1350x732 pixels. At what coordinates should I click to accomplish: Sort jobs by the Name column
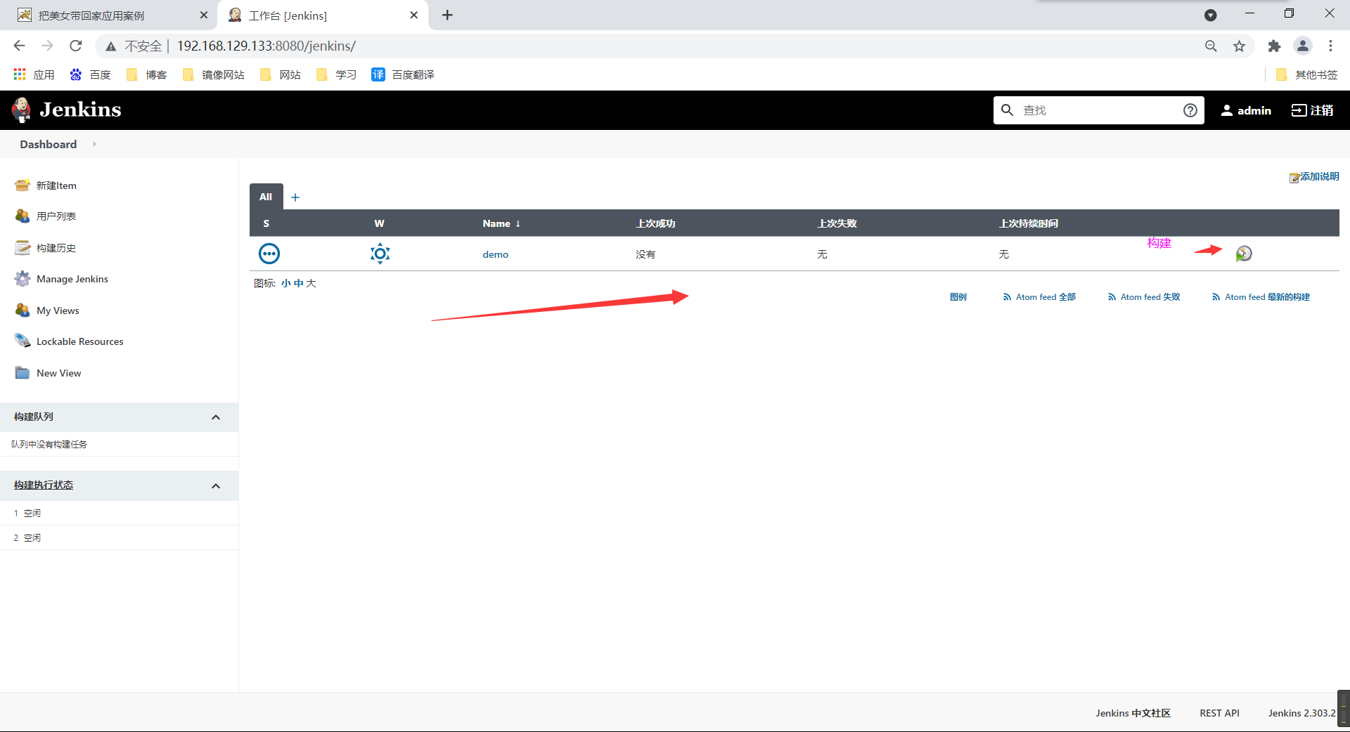[501, 223]
